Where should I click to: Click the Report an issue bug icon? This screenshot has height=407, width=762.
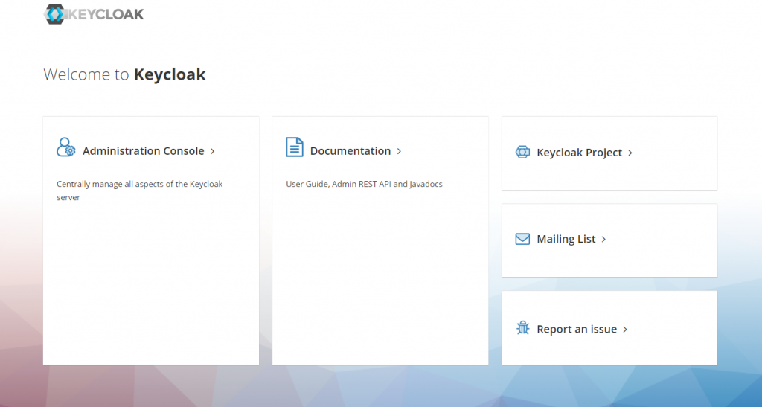point(523,328)
